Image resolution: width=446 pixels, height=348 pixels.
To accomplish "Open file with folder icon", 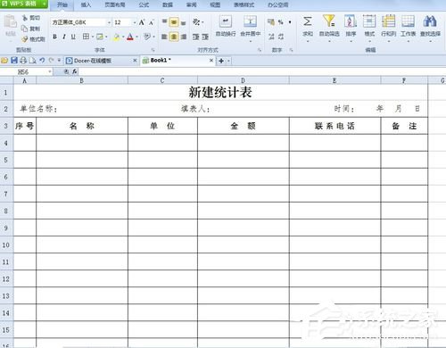I will tap(4, 61).
